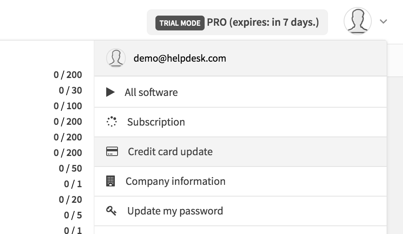
Task: Click the play triangle icon by All software
Action: point(111,92)
